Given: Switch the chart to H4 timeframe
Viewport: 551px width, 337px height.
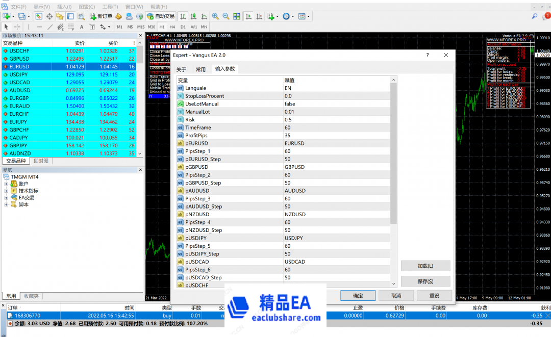Looking at the screenshot, I should tap(171, 27).
